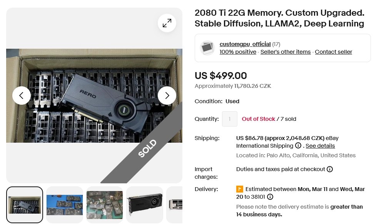Select the graphics card in box thumbnail
Image resolution: width=374 pixels, height=224 pixels.
coord(24,205)
